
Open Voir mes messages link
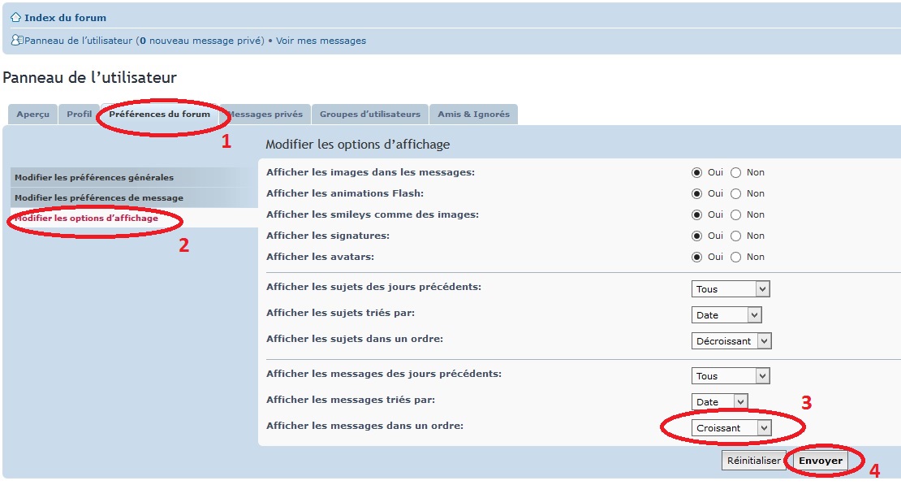tap(321, 41)
